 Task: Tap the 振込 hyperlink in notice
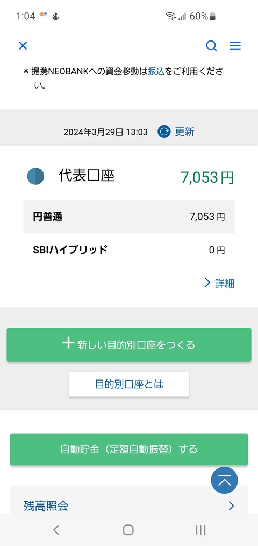click(156, 72)
